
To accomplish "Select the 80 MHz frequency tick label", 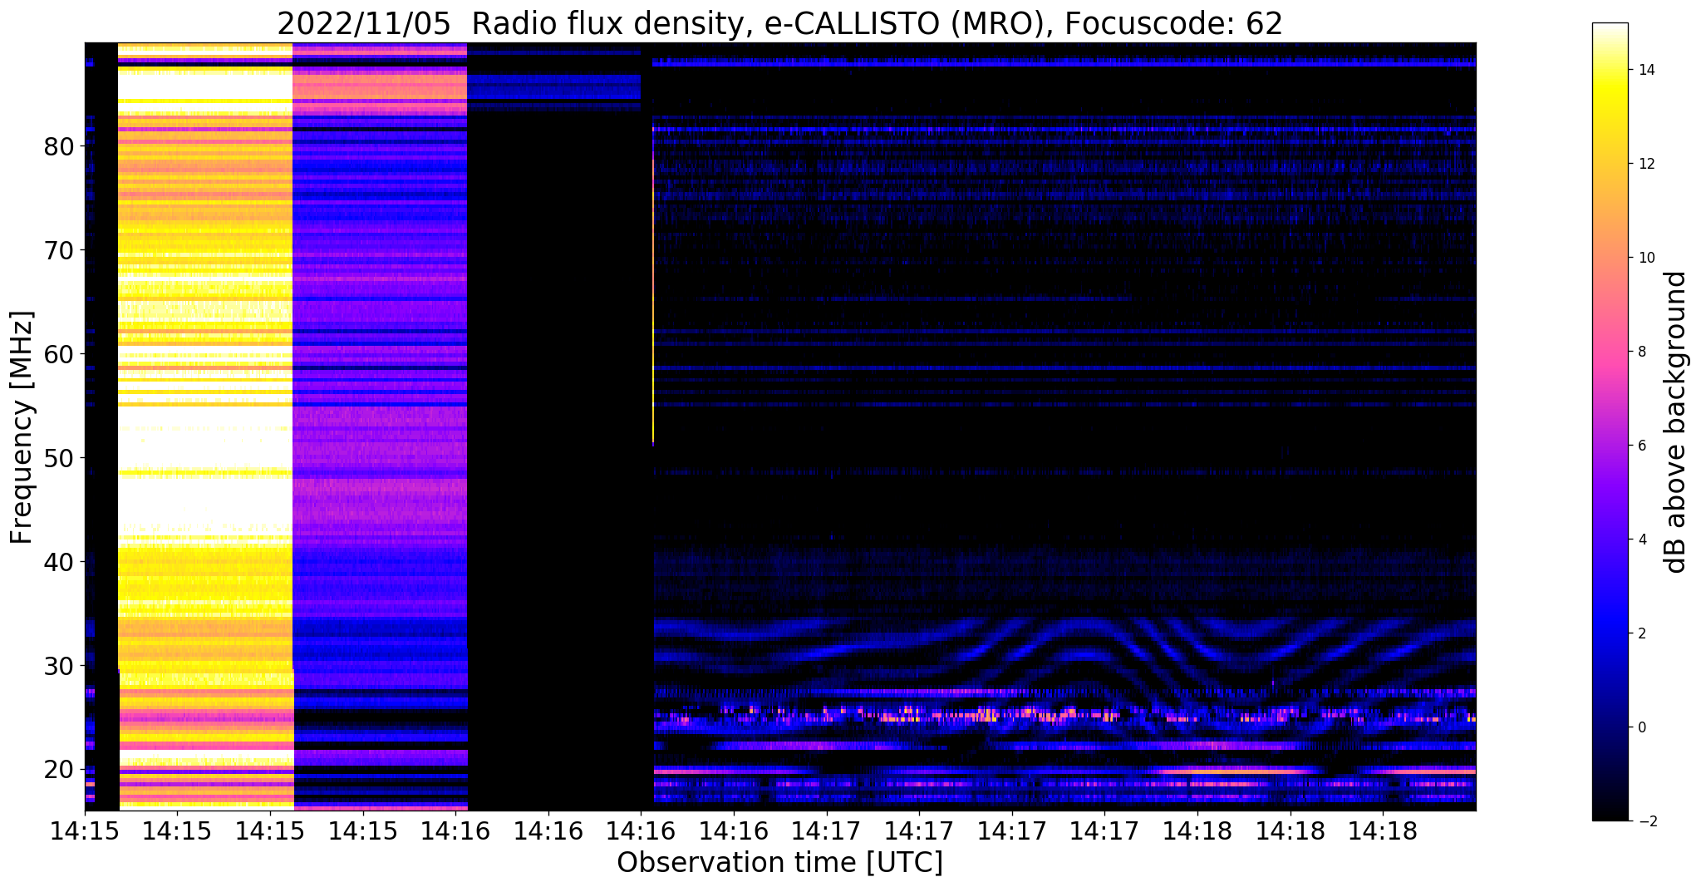I will pyautogui.click(x=60, y=146).
